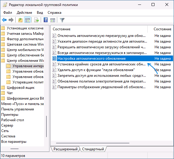Go up one level with folder icon
This screenshot has width=174, height=159.
20,20
